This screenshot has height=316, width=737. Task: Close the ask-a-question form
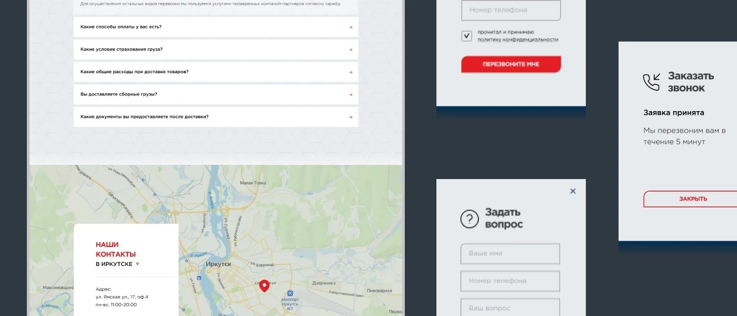(x=573, y=191)
